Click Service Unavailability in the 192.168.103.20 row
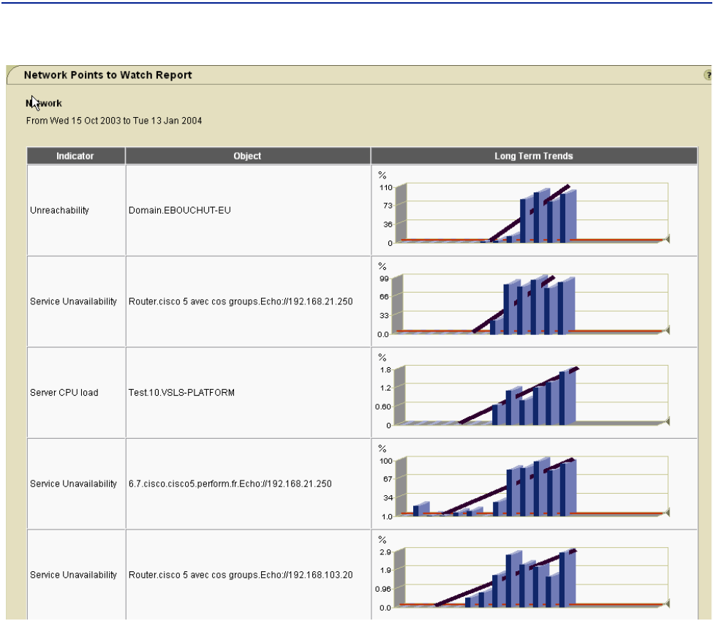 click(73, 575)
